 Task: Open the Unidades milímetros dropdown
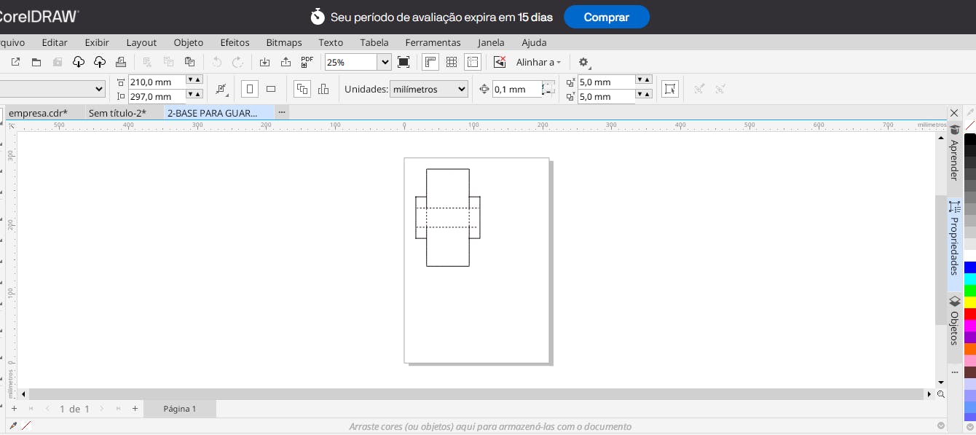(x=428, y=89)
